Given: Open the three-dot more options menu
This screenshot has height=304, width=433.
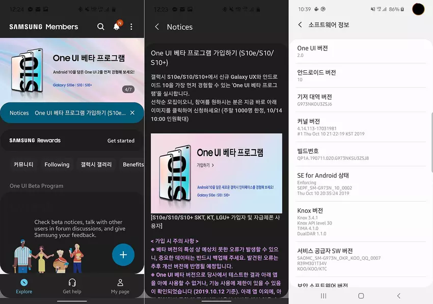Looking at the screenshot, I should point(131,26).
